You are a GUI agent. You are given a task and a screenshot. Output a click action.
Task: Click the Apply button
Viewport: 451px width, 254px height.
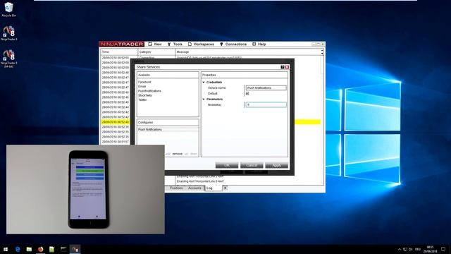click(x=276, y=165)
